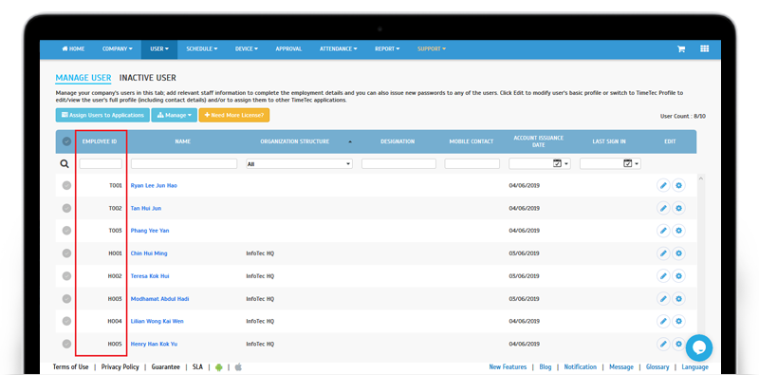Viewport: 759px width, 375px height.
Task: Select the Manage User tab
Action: pyautogui.click(x=83, y=78)
